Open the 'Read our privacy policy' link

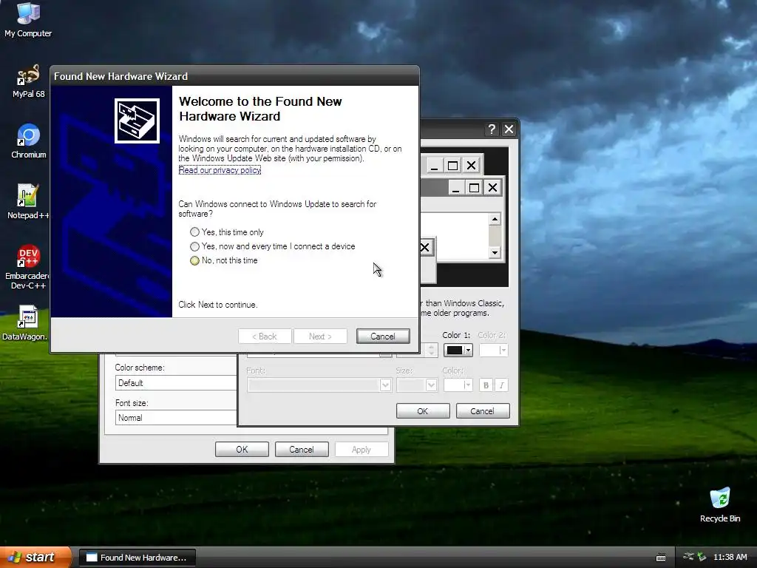point(220,170)
